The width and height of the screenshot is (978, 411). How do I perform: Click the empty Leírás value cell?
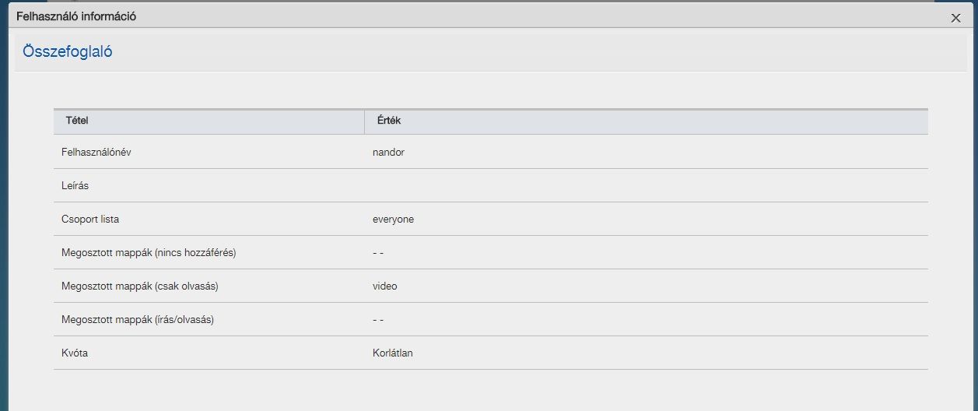647,186
